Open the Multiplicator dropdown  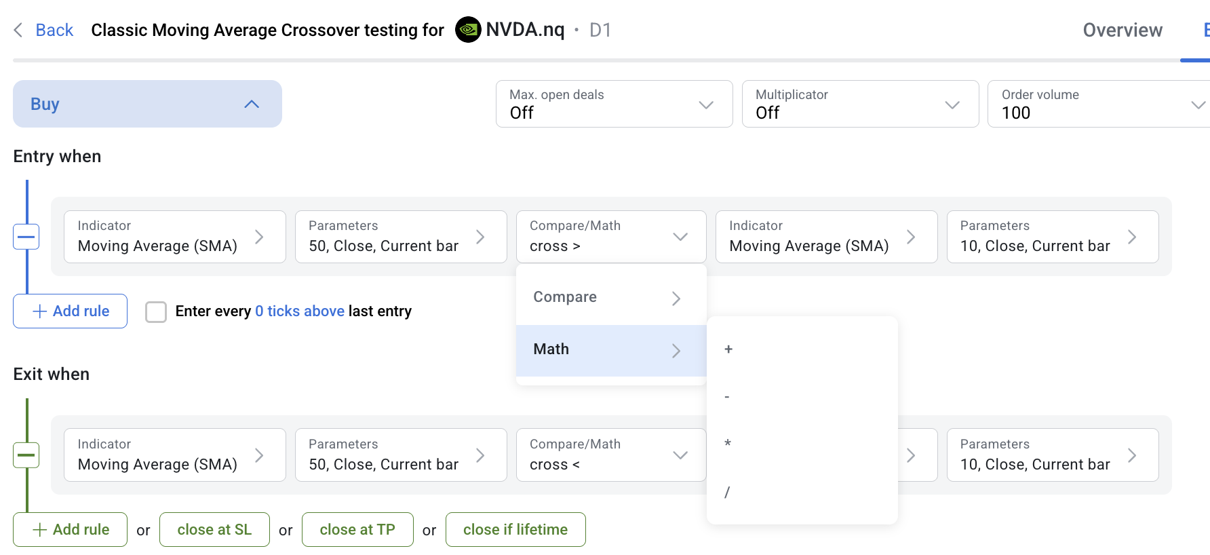(x=860, y=104)
